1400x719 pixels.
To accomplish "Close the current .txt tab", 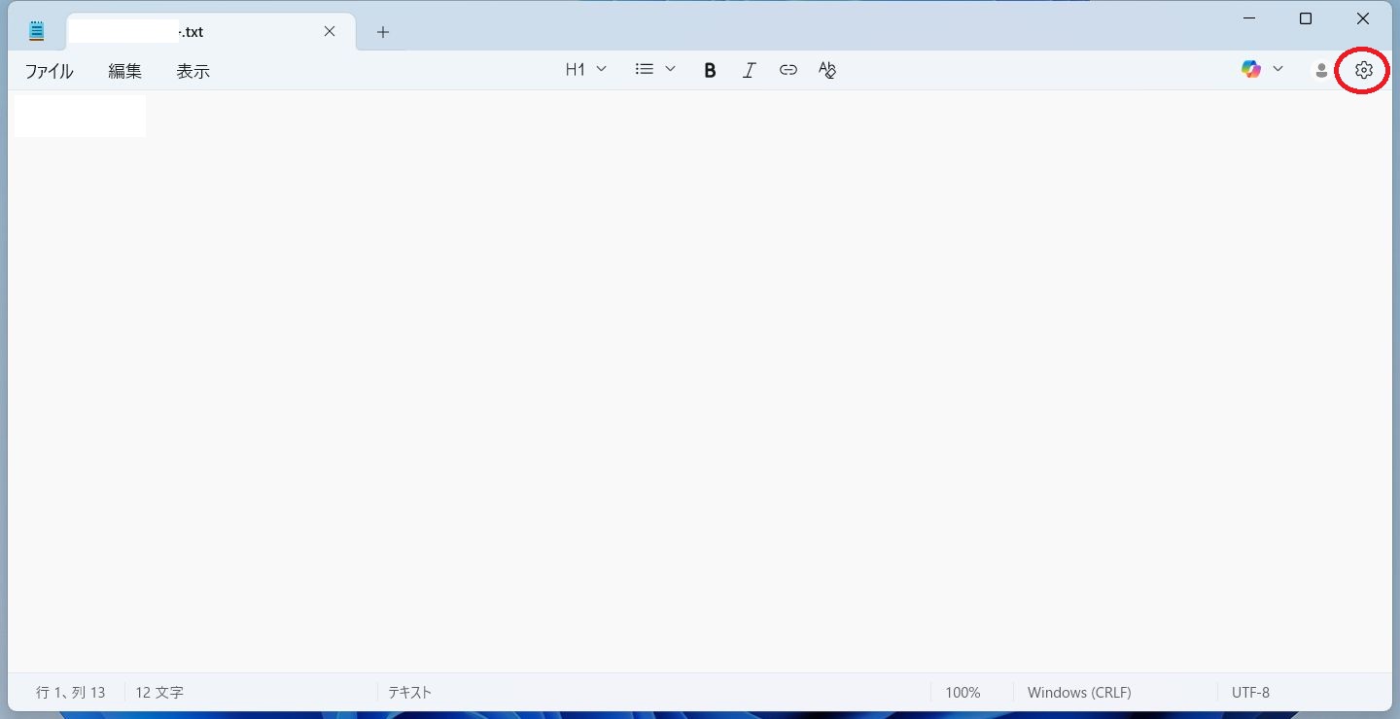I will coord(329,31).
